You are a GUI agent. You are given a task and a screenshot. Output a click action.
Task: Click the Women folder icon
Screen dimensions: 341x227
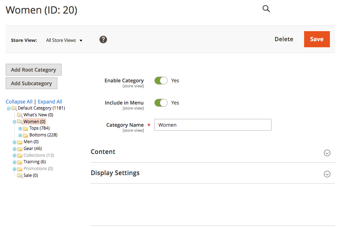tap(20, 121)
